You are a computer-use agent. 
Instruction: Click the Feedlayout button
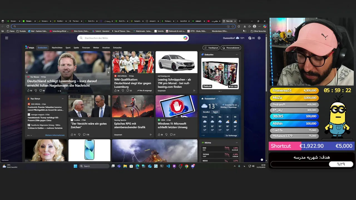(x=211, y=48)
